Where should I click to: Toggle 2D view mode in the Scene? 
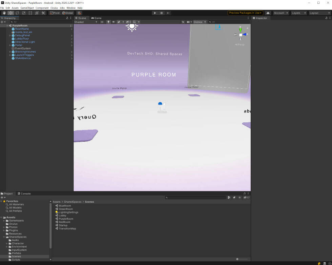pos(102,22)
